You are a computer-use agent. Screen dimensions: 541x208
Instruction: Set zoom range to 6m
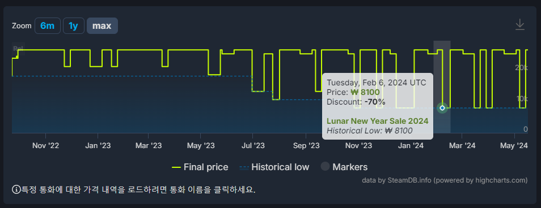[48, 26]
